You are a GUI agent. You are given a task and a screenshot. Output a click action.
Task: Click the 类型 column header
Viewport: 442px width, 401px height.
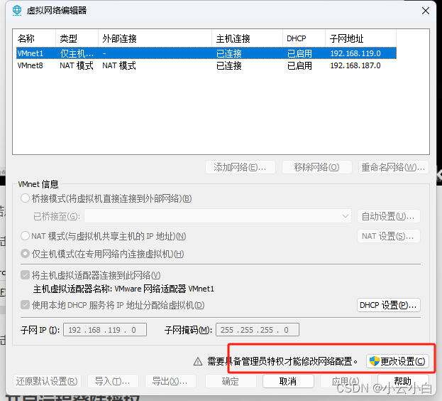(77, 38)
